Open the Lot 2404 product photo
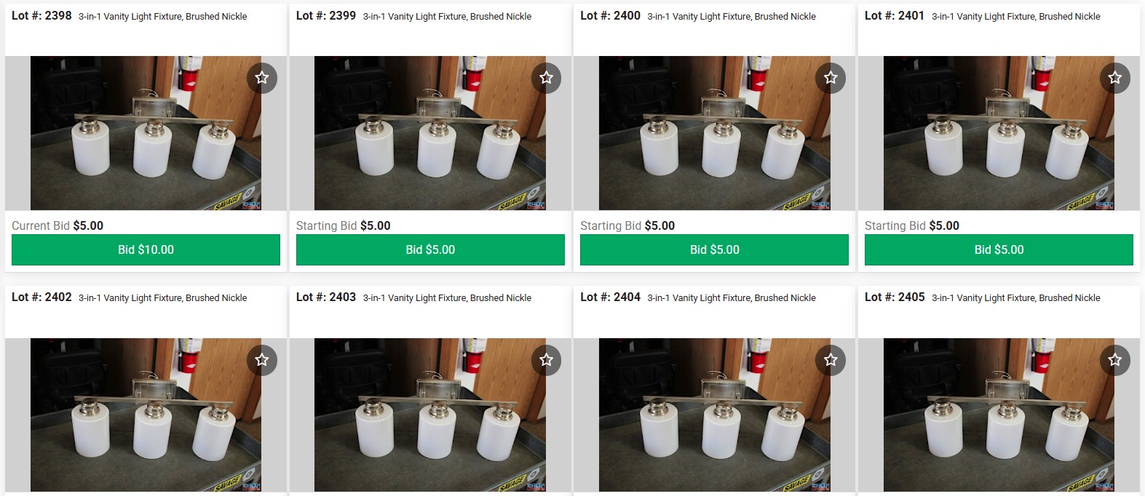 (714, 415)
